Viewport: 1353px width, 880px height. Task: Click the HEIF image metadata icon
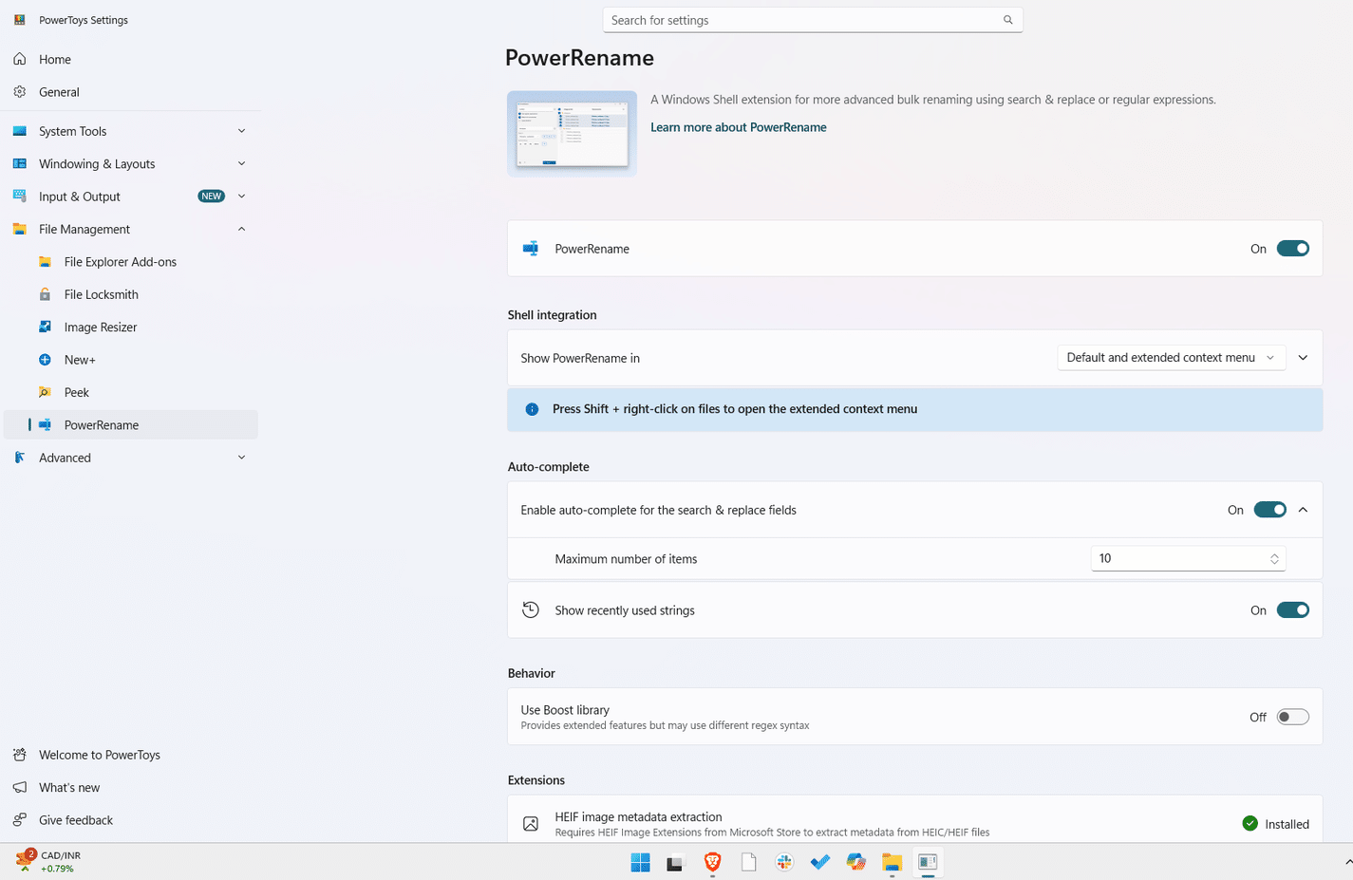[x=531, y=824]
